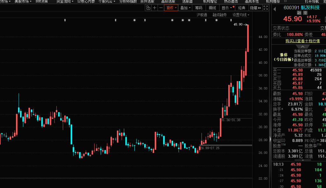Click the chart lock icon

pyautogui.click(x=148, y=8)
